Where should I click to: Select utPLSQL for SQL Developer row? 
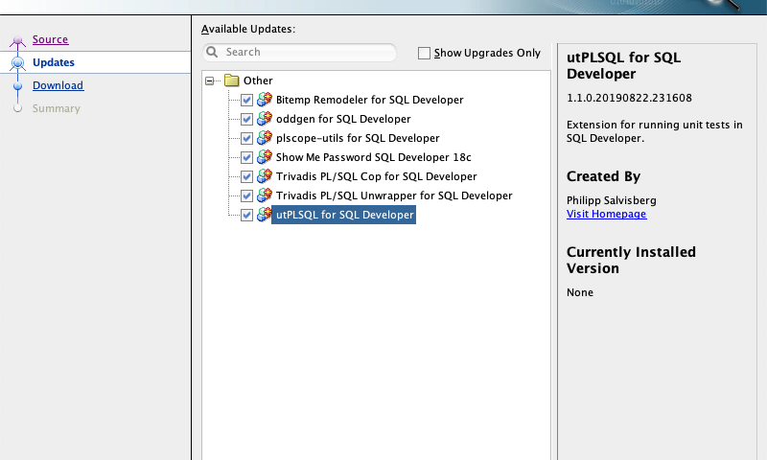coord(344,215)
